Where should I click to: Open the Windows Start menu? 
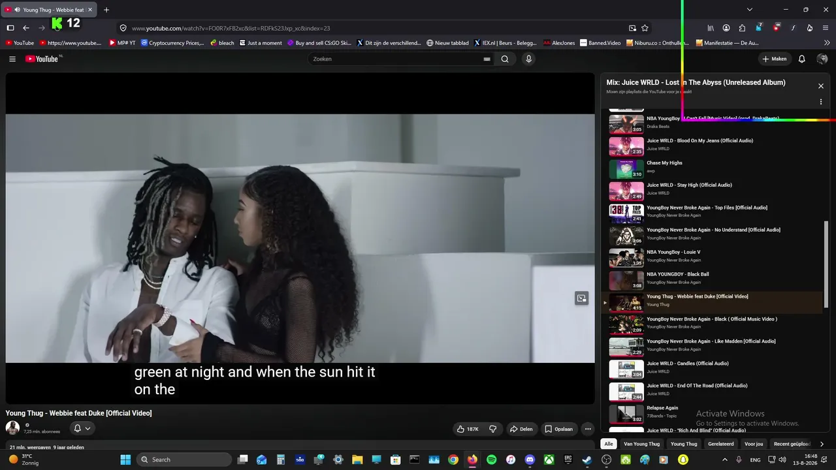point(125,460)
